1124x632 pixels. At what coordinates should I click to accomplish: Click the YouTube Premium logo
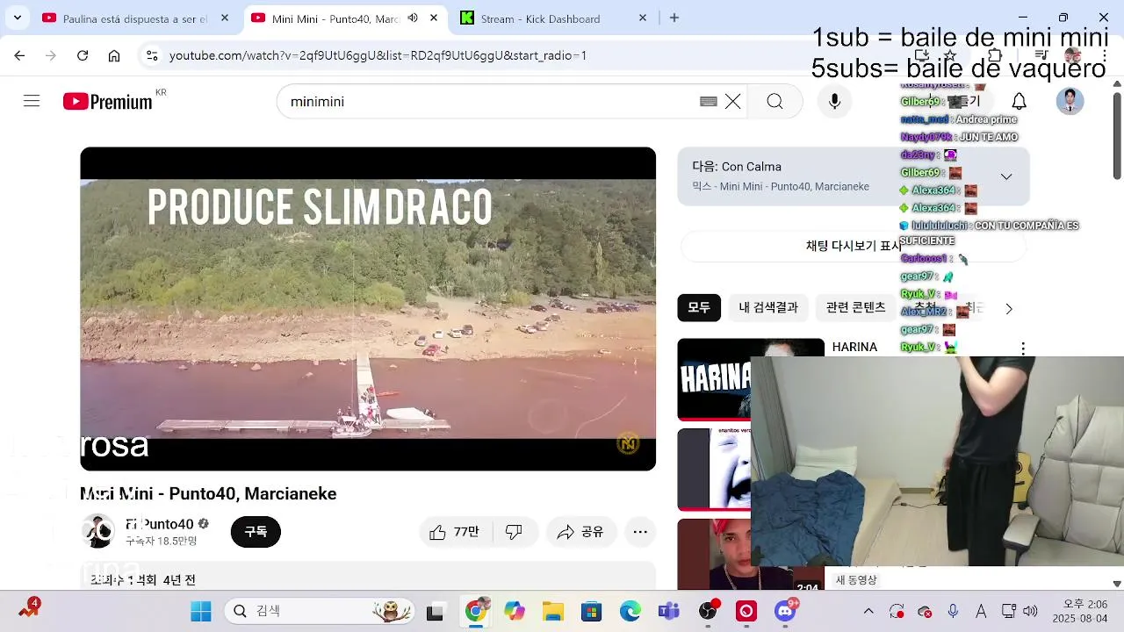[x=108, y=102]
